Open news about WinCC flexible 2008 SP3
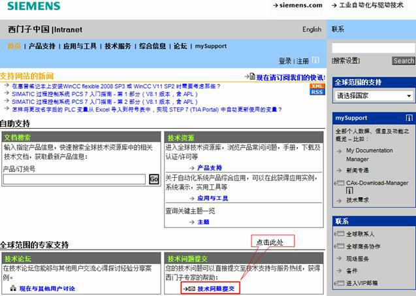Image resolution: width=416 pixels, height=296 pixels. click(116, 86)
